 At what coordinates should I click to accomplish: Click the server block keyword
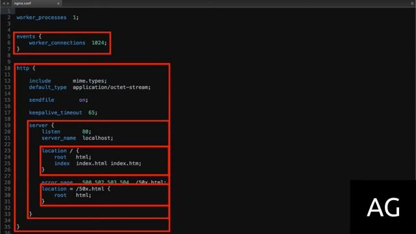pos(38,125)
